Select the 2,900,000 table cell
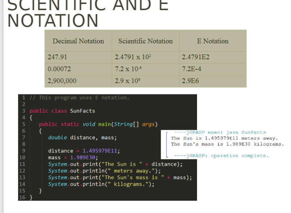This screenshot has height=213, width=291. coord(62,81)
